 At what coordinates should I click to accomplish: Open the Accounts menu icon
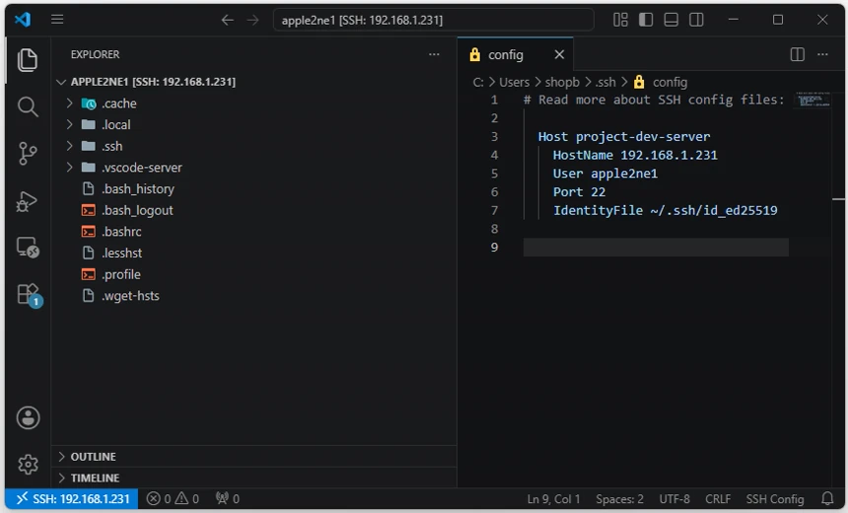click(x=28, y=417)
